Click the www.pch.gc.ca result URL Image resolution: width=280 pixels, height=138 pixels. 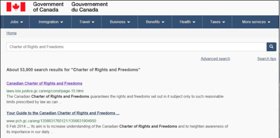tap(51, 121)
